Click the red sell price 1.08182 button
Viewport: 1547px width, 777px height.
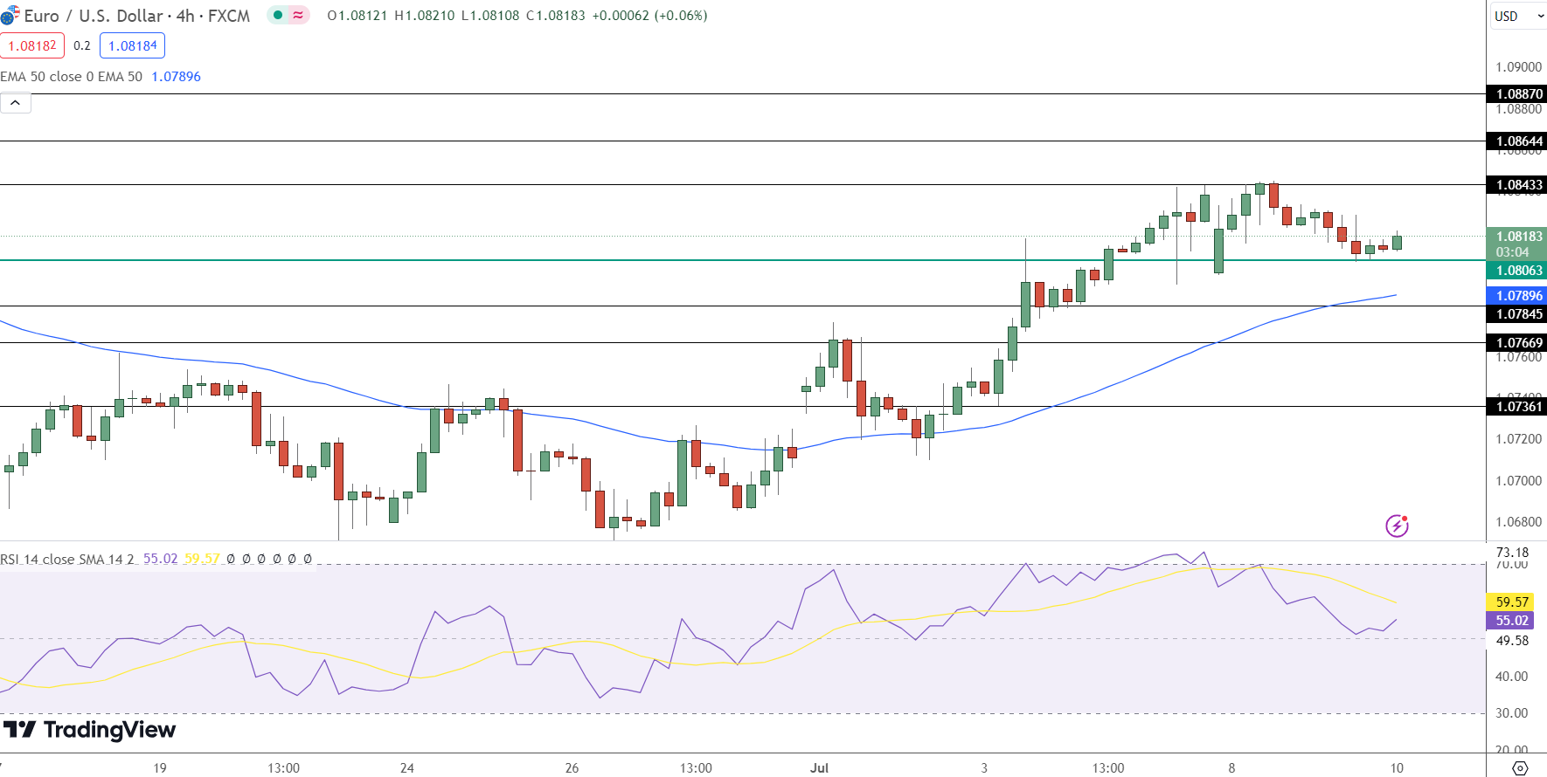click(x=32, y=45)
